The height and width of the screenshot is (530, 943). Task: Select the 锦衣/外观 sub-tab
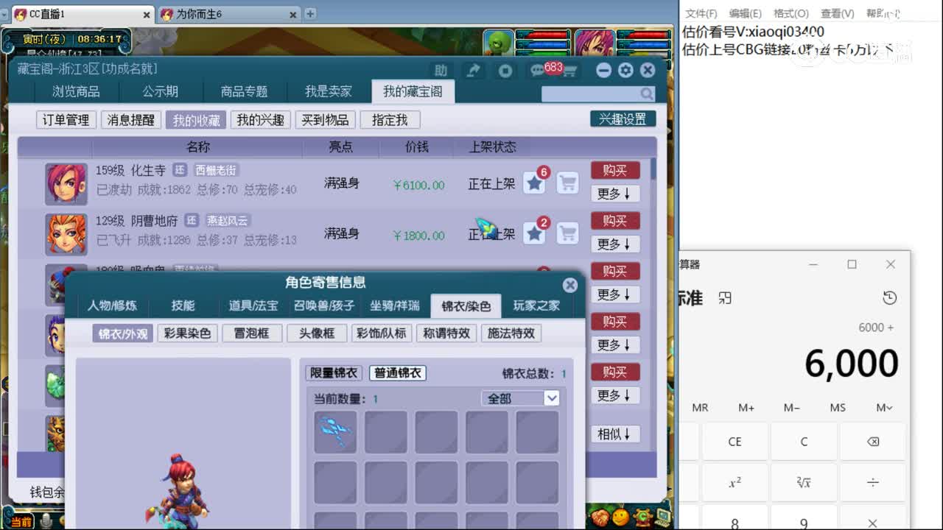point(123,333)
